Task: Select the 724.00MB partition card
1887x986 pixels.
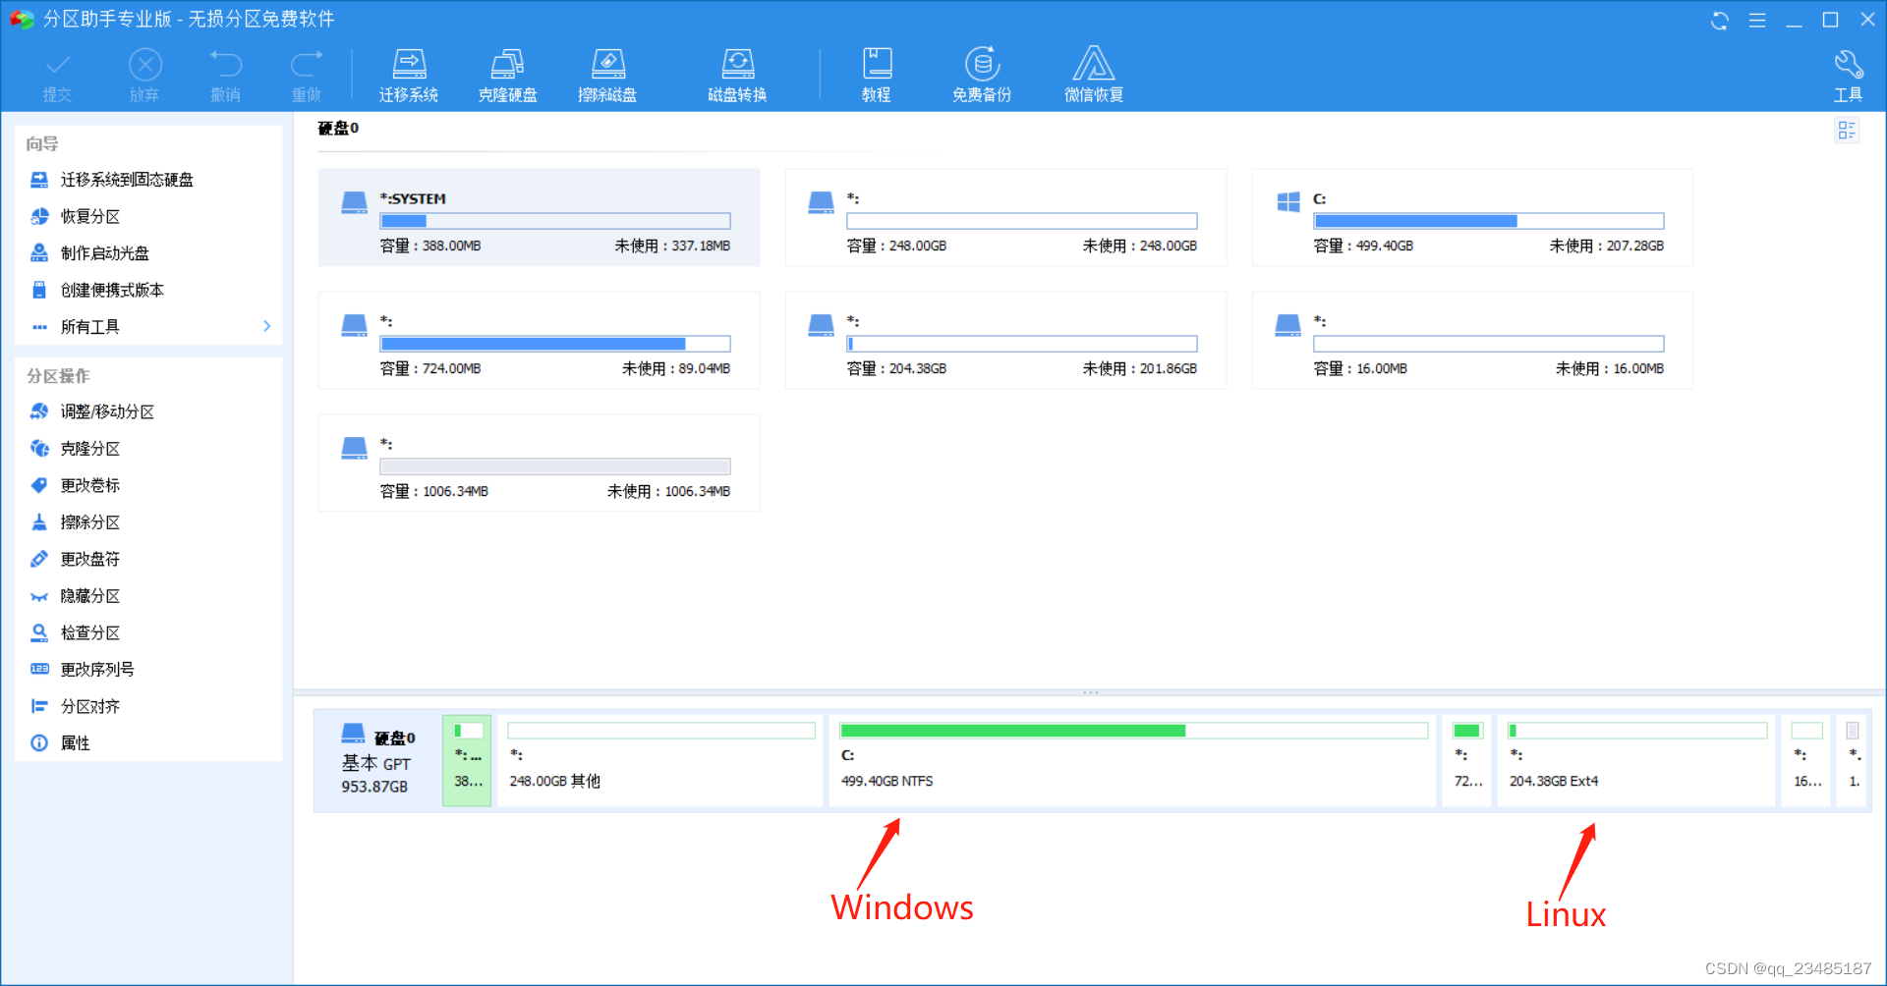Action: click(539, 340)
